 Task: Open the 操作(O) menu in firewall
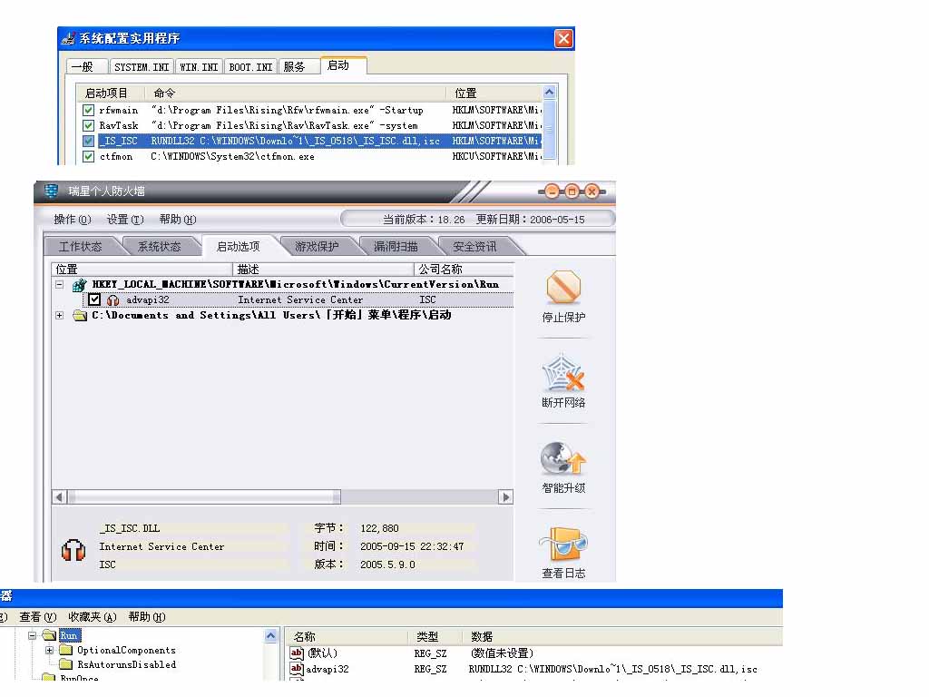pyautogui.click(x=73, y=220)
